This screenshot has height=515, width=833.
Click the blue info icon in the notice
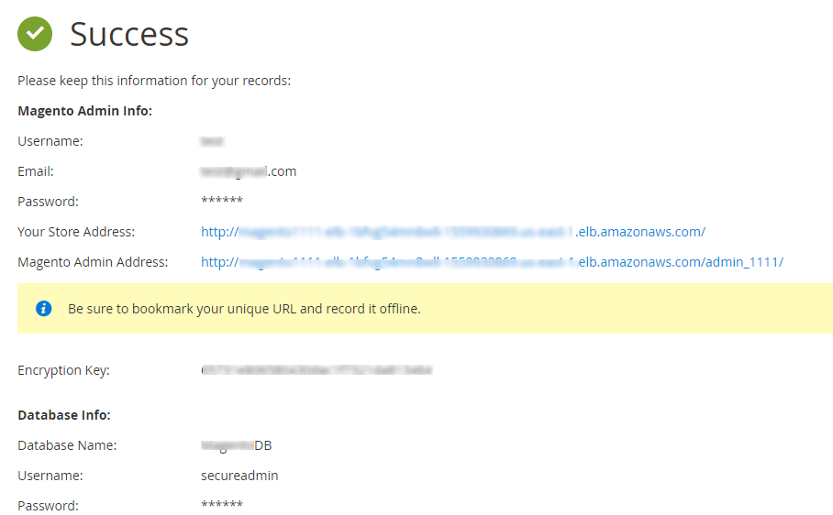pos(43,309)
